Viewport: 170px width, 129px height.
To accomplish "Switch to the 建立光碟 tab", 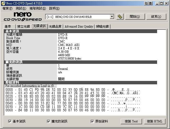I will click(23, 26).
